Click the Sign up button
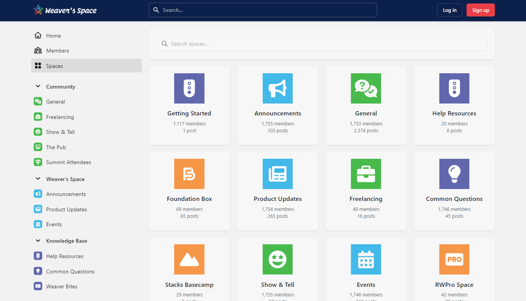The image size is (526, 301). point(480,10)
